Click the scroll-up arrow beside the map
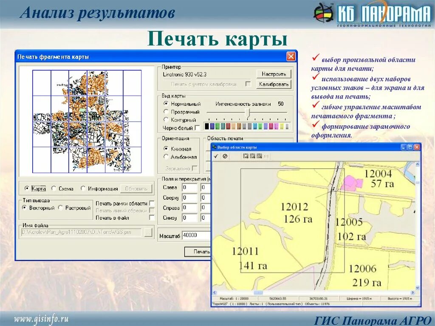The width and height of the screenshot is (435, 326). tap(418, 164)
